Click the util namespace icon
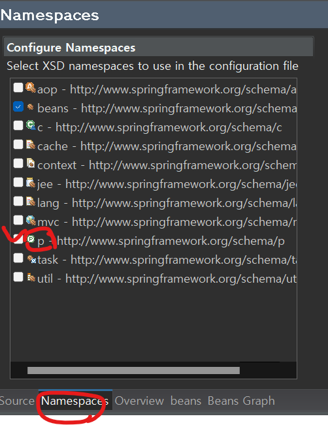328x425 pixels. (x=31, y=277)
